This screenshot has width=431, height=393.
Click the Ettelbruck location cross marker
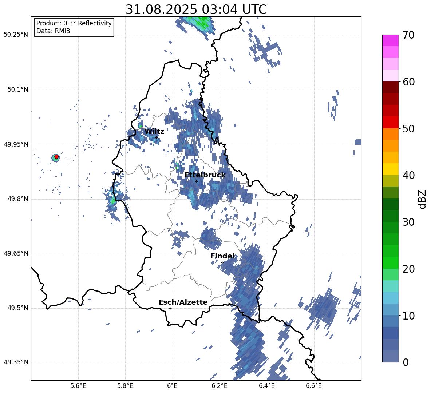pyautogui.click(x=196, y=181)
